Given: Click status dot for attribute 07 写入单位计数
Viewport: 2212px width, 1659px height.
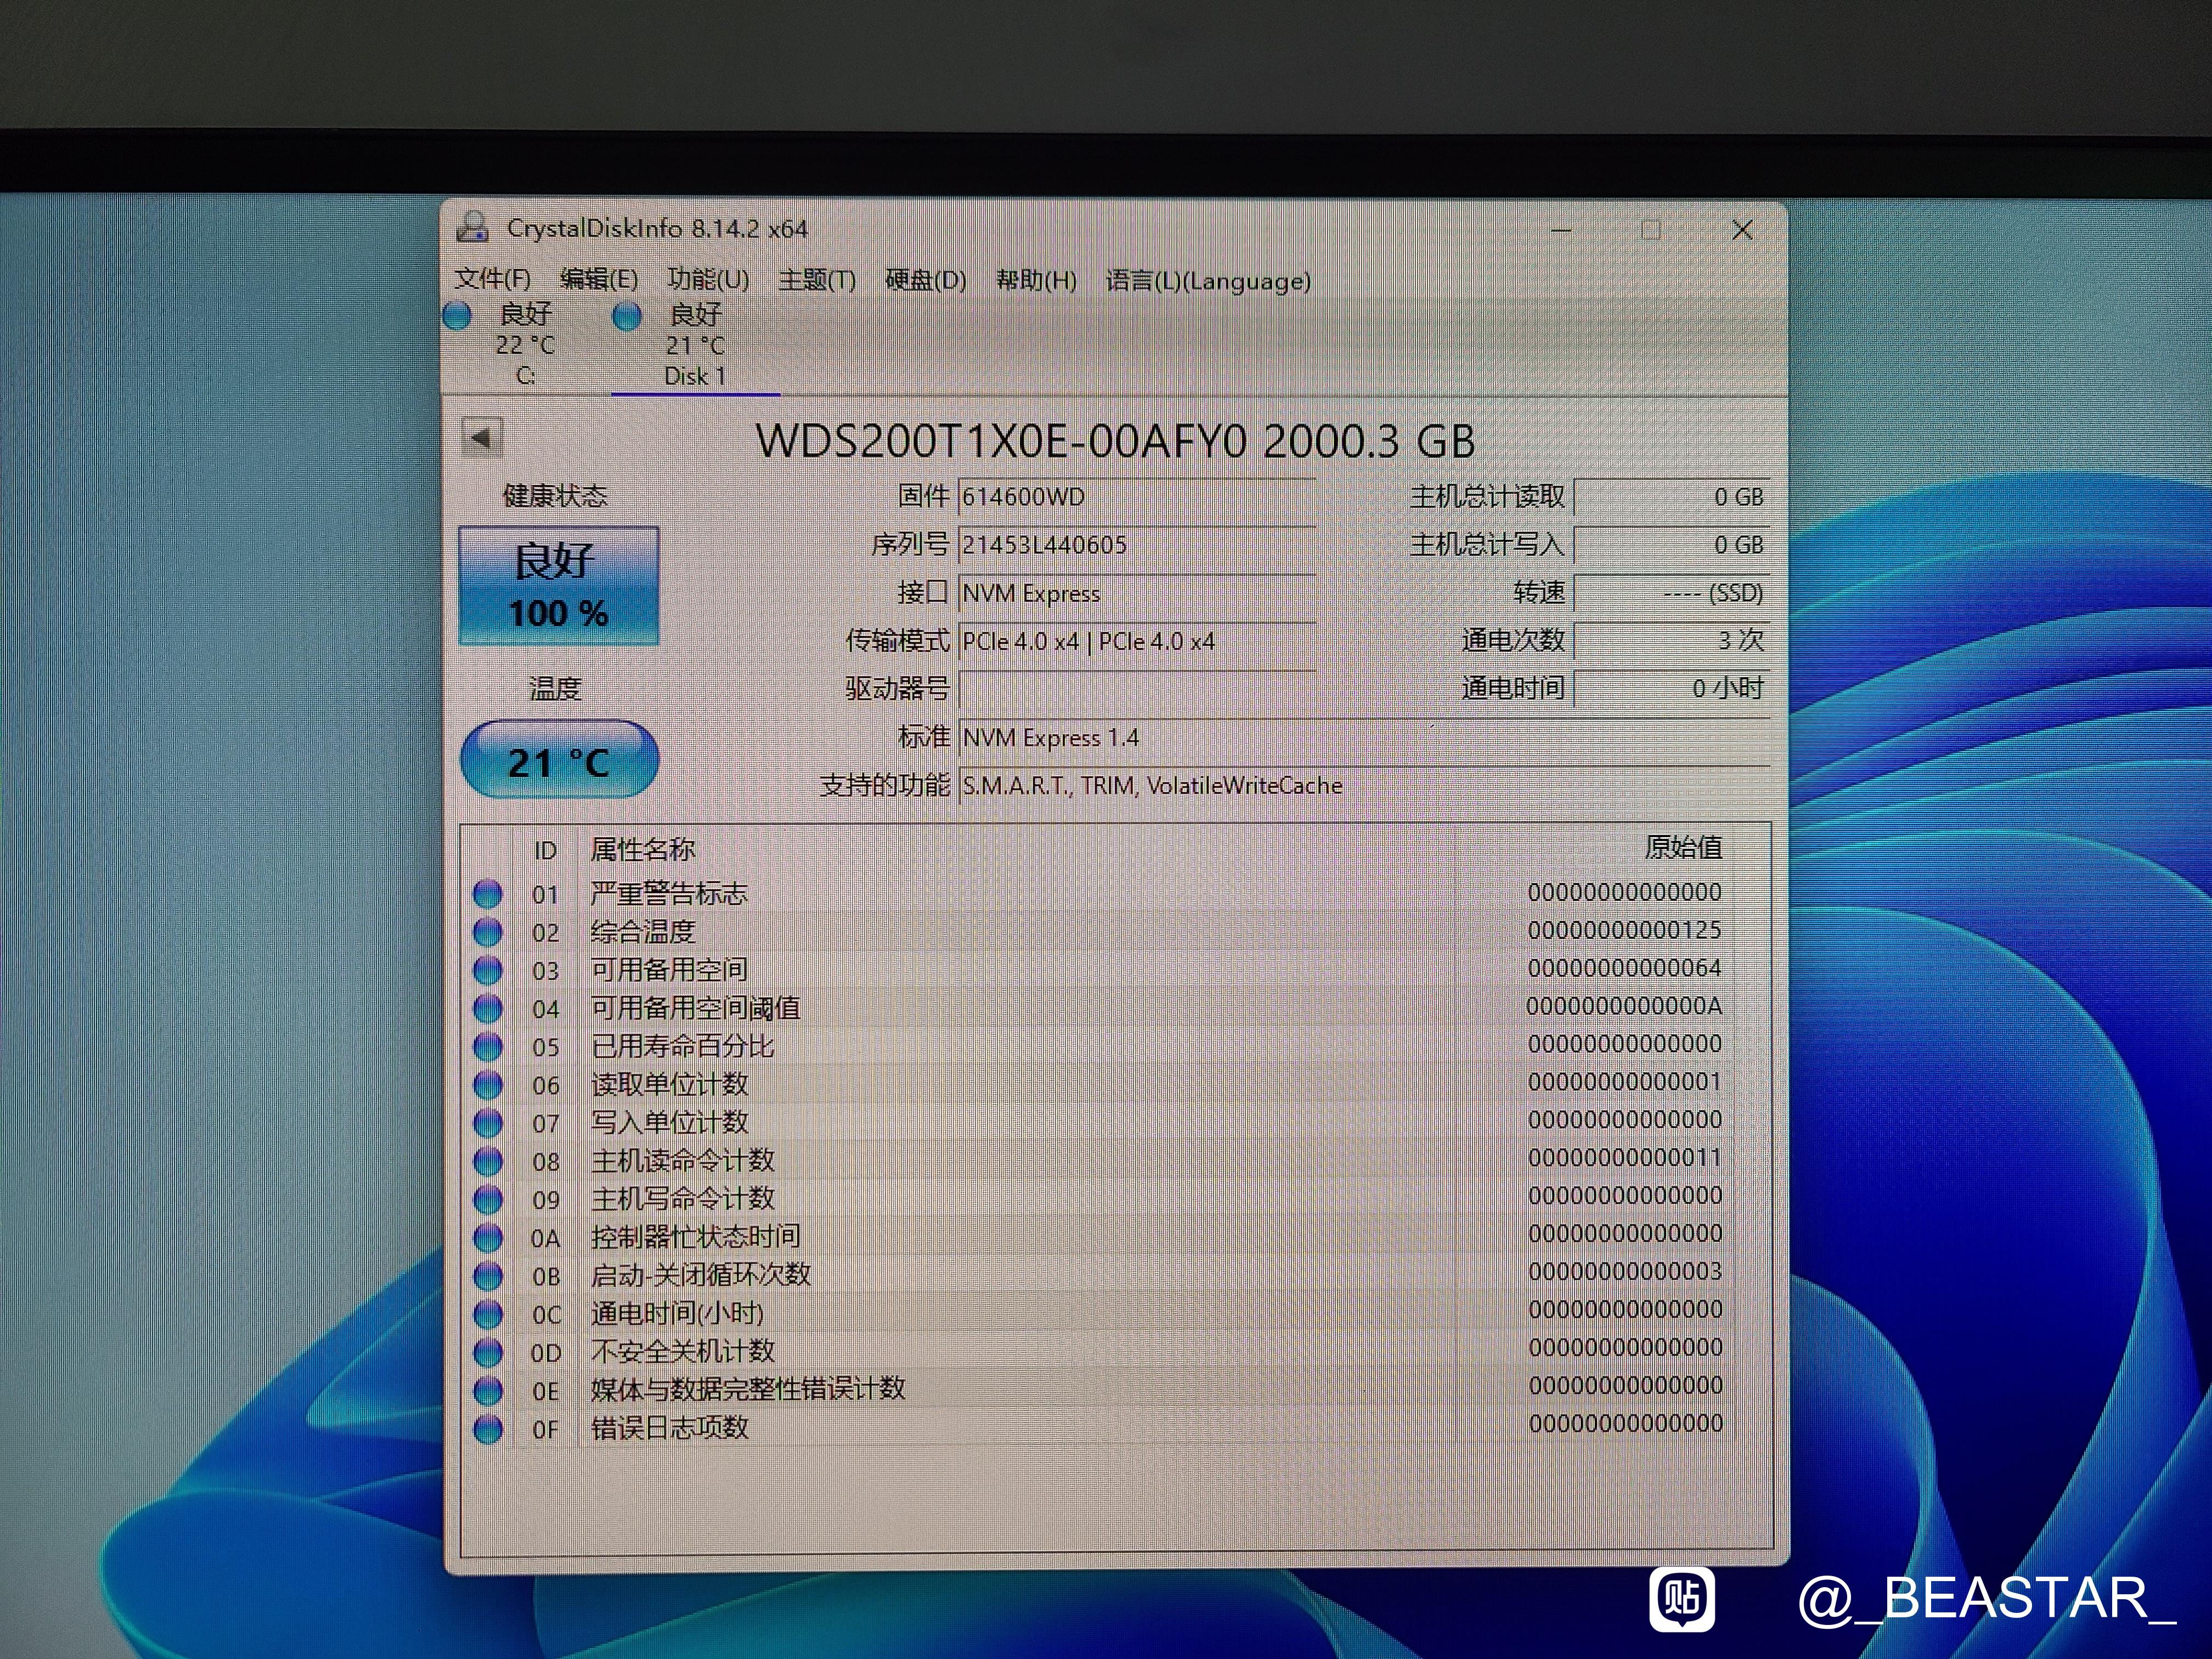Looking at the screenshot, I should point(487,1122).
